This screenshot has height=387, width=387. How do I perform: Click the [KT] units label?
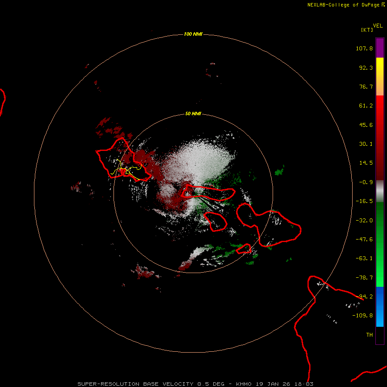367,30
